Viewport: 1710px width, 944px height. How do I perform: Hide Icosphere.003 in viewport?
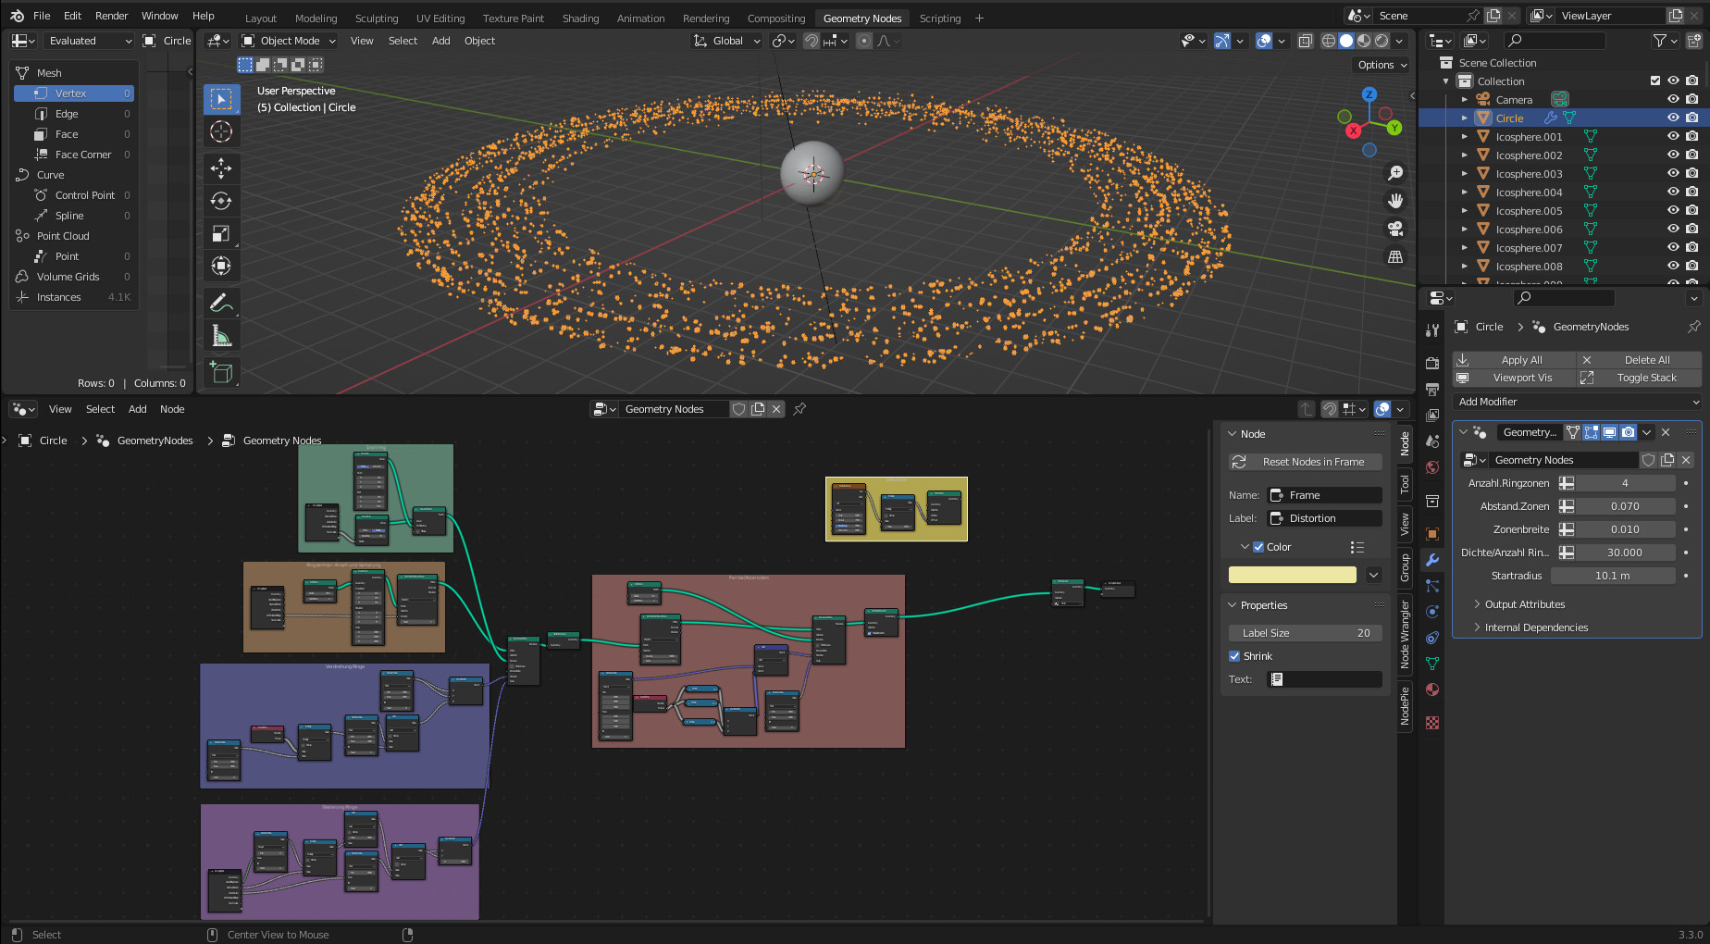tap(1673, 174)
